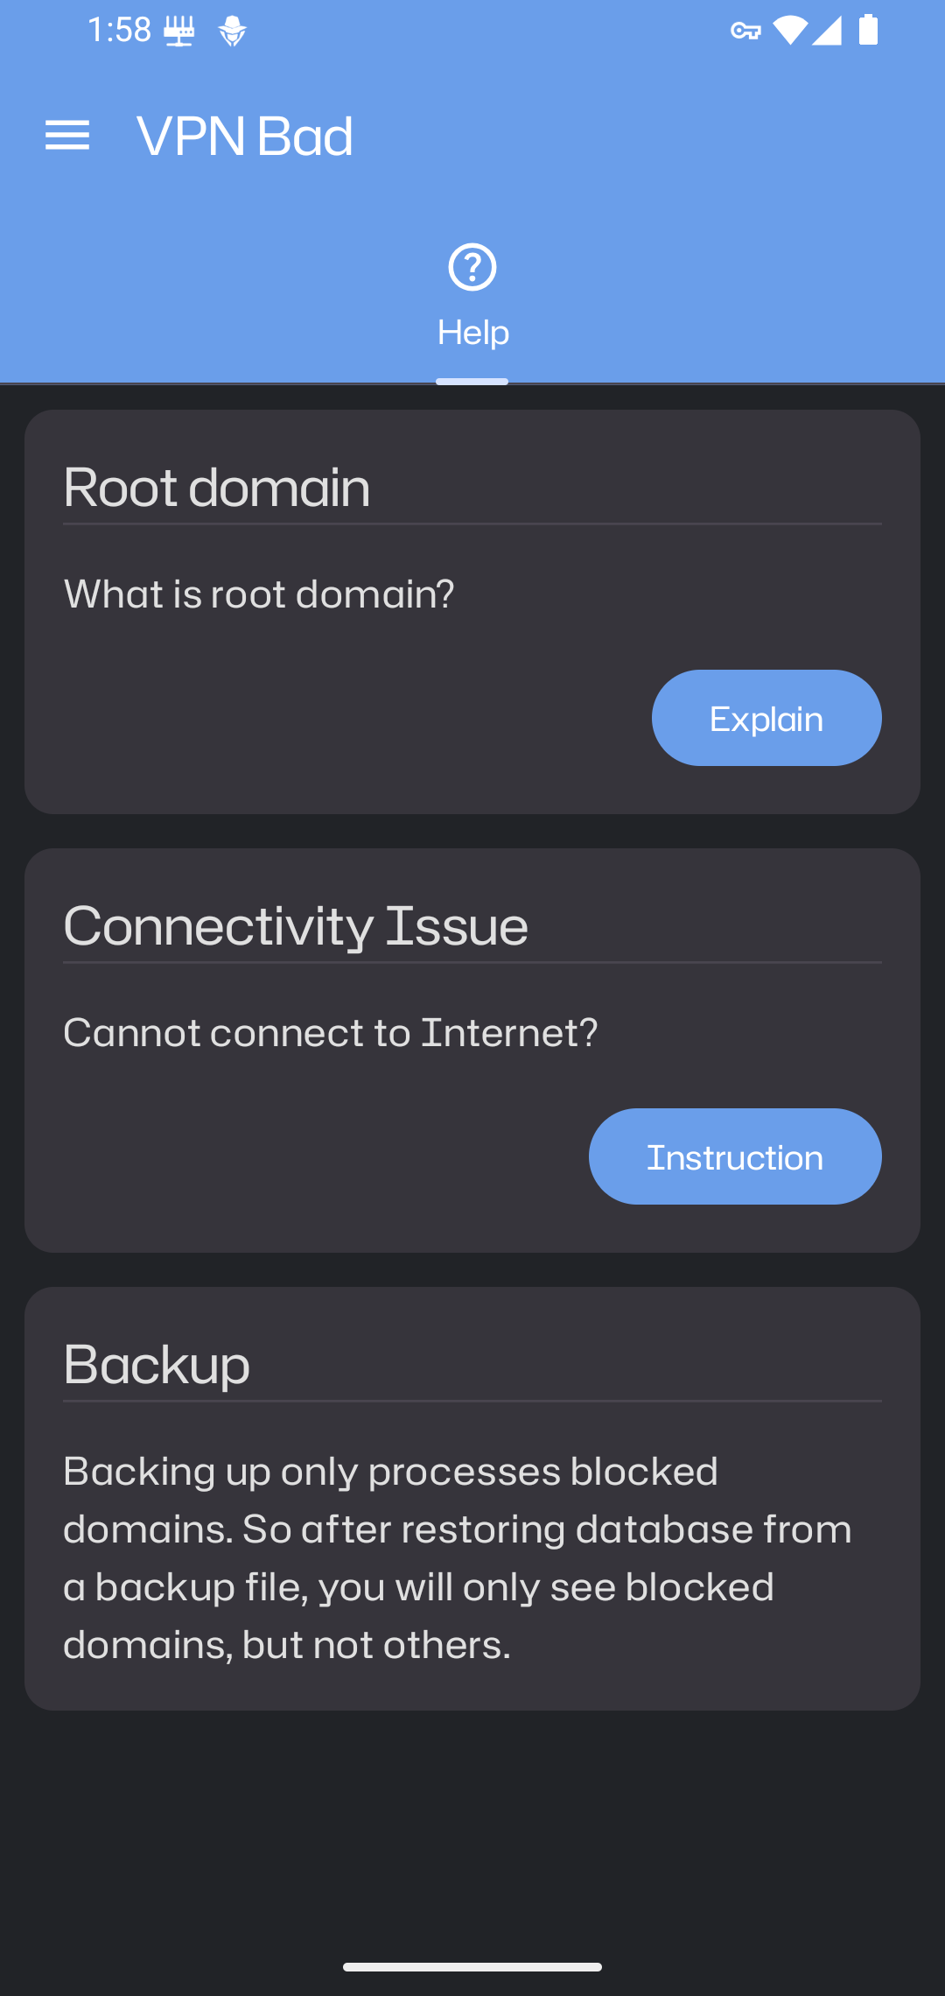
Task: Tap the clock showing 1:58
Action: click(120, 31)
